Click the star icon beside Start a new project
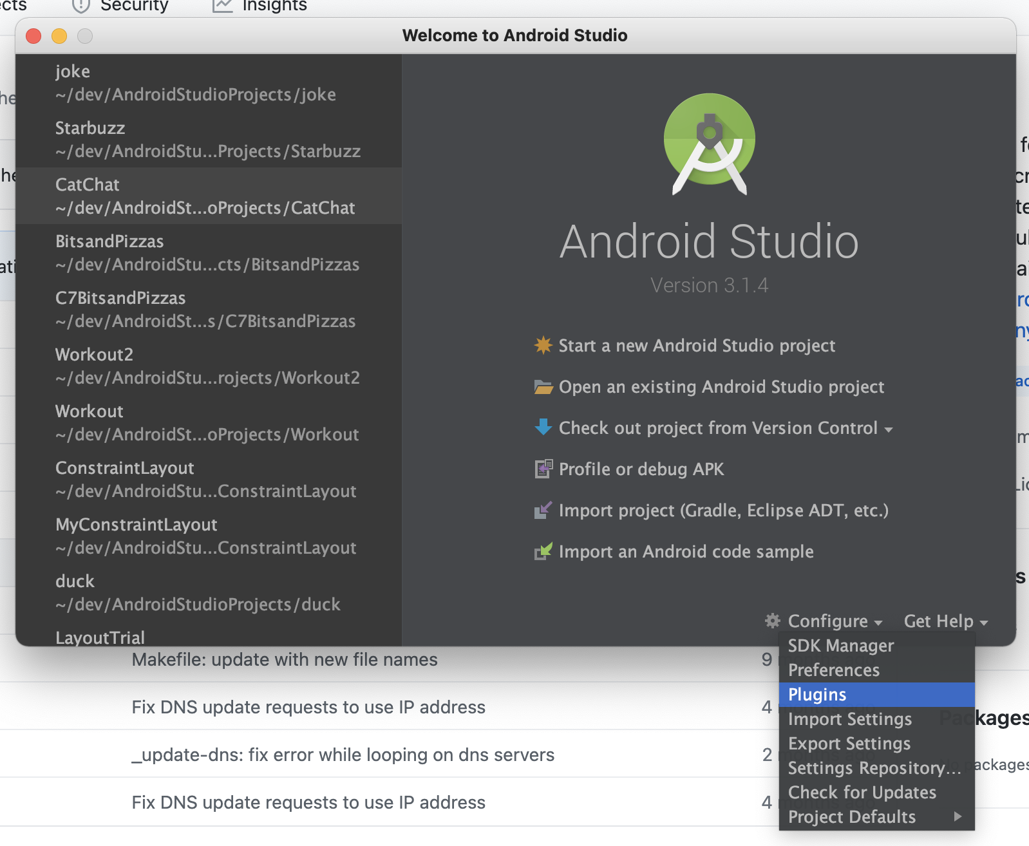 543,345
